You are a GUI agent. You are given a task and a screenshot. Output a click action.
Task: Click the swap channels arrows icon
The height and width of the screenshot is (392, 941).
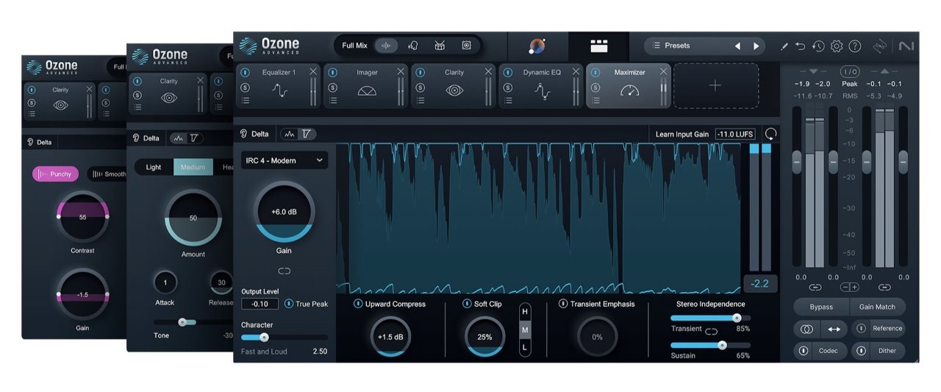click(x=834, y=329)
